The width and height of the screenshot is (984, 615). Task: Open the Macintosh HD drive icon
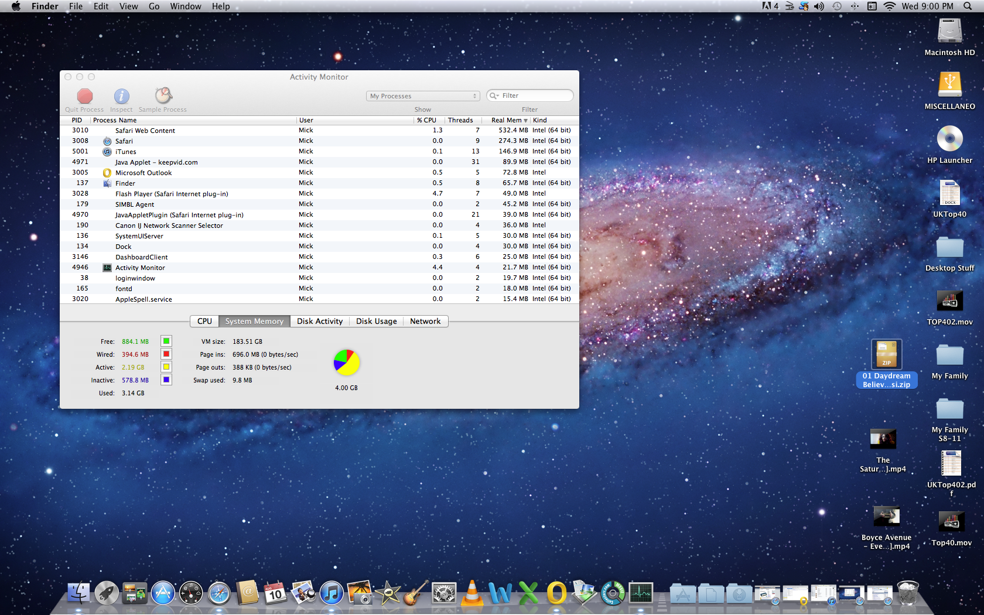tap(949, 32)
